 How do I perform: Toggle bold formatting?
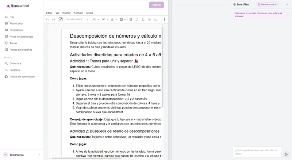pos(131,19)
